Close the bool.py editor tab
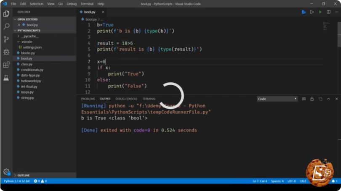341x191 pixels. pos(103,12)
